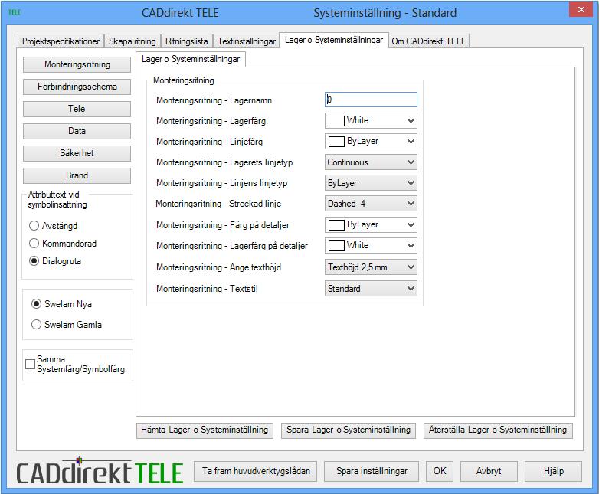Click 'Monteringsritning - Textstil' label
599x494 pixels.
coord(207,289)
